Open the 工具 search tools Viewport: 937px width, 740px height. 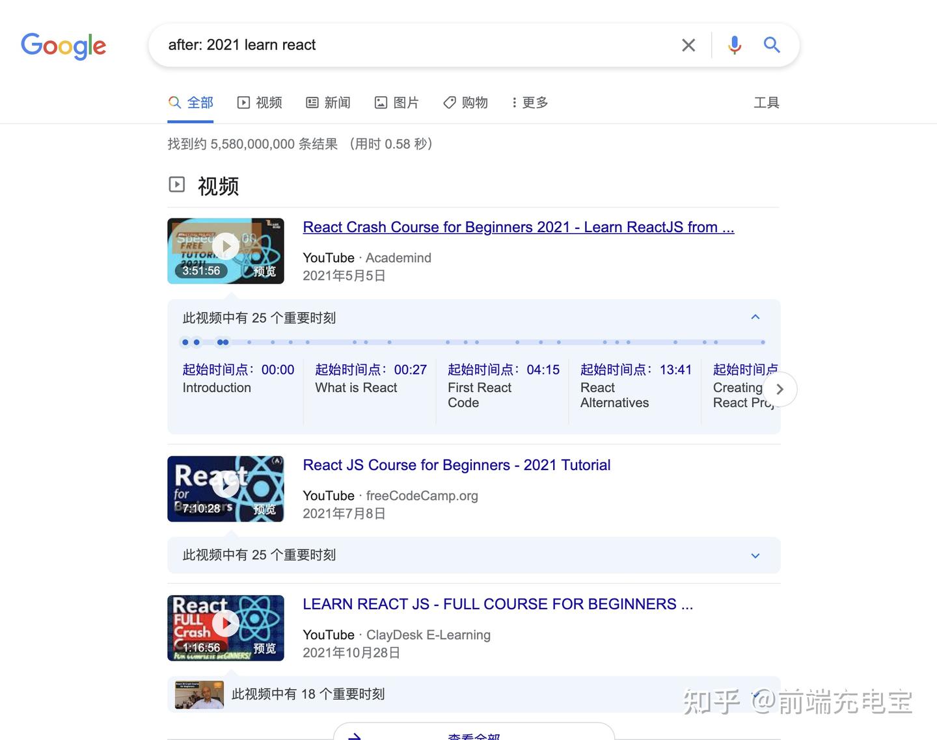[767, 102]
